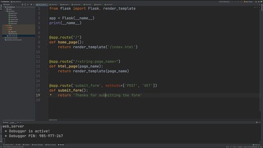Hide the Project tool window
263x148 pixels.
point(34,5)
